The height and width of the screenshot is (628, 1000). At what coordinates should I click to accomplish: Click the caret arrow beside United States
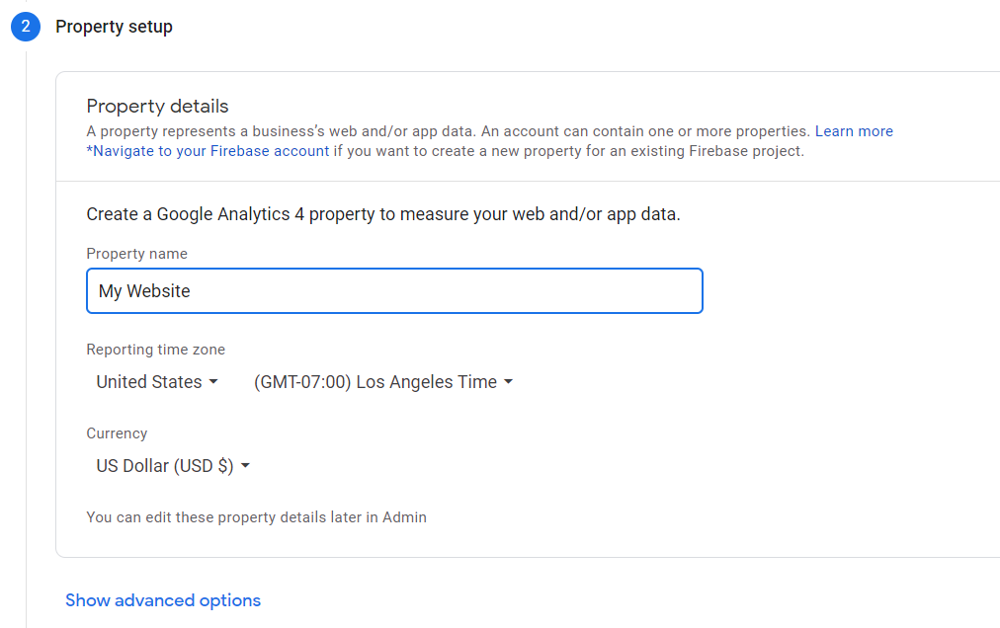(213, 382)
